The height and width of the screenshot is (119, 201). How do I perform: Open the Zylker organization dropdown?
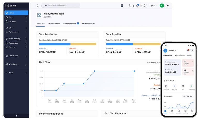[x=154, y=5]
